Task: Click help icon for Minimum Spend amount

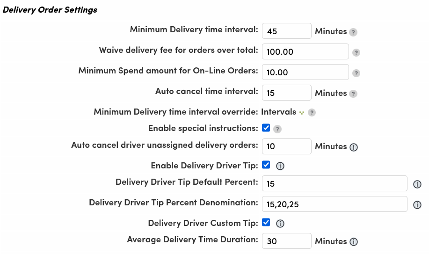Action: coord(356,73)
